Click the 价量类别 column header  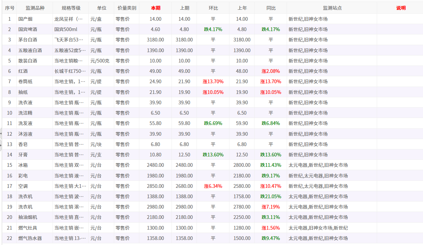coord(127,8)
